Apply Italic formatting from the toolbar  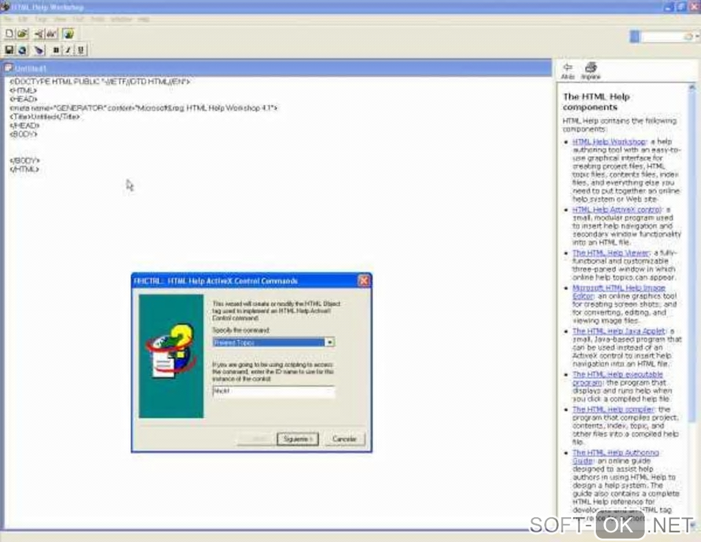tap(68, 50)
